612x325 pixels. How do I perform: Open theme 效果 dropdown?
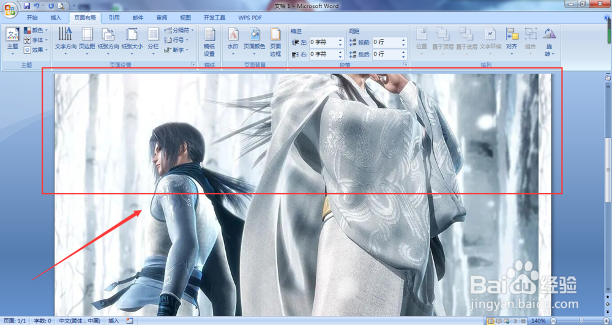(x=35, y=50)
